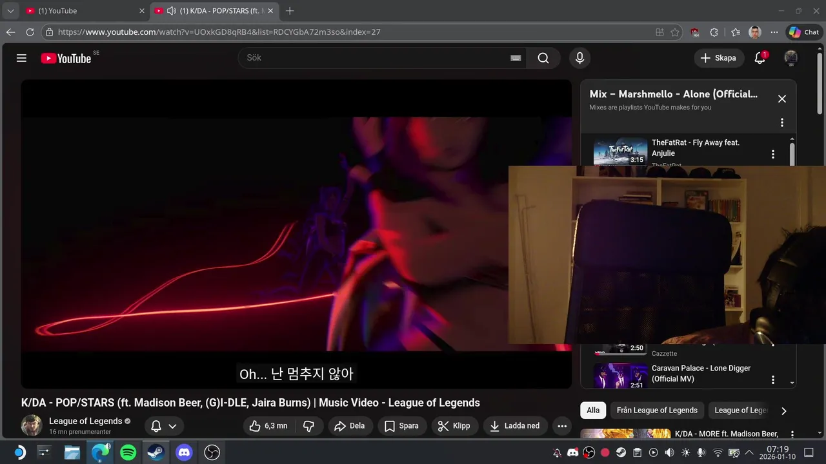Image resolution: width=826 pixels, height=464 pixels.
Task: Launch Spotify from the taskbar
Action: click(128, 452)
